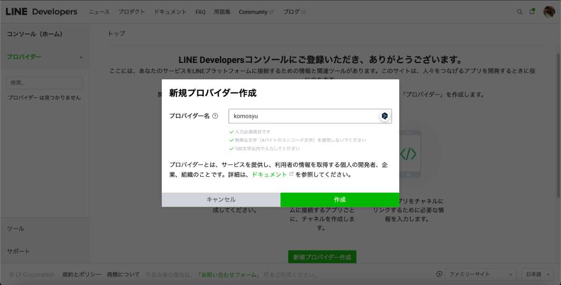Open the ドキュメント menu in header
This screenshot has width=561, height=285.
pyautogui.click(x=171, y=12)
